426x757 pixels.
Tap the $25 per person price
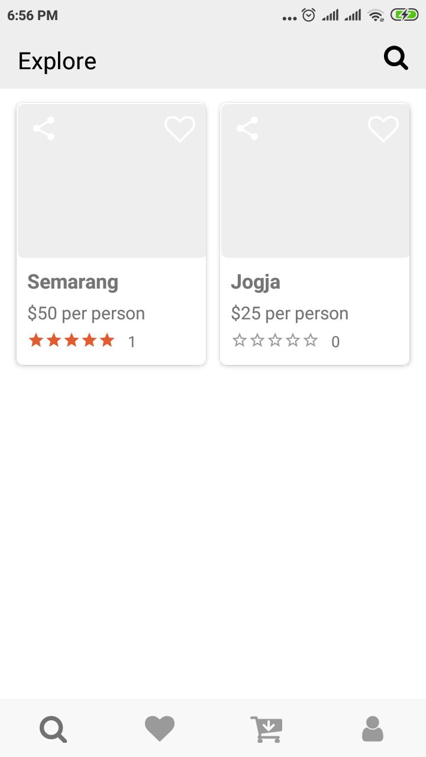(290, 313)
